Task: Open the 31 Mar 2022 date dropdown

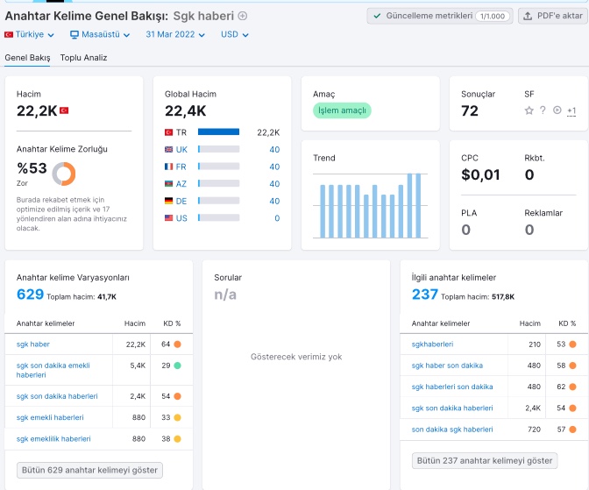Action: 175,34
